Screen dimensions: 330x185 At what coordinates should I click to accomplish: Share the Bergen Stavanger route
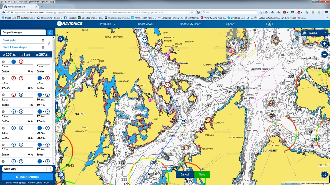tap(50, 32)
